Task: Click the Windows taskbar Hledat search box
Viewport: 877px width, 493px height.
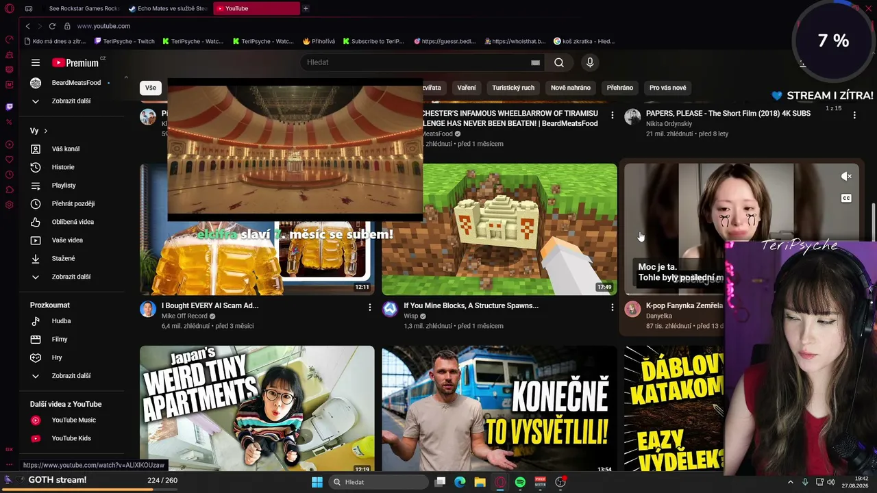Action: coord(378,482)
